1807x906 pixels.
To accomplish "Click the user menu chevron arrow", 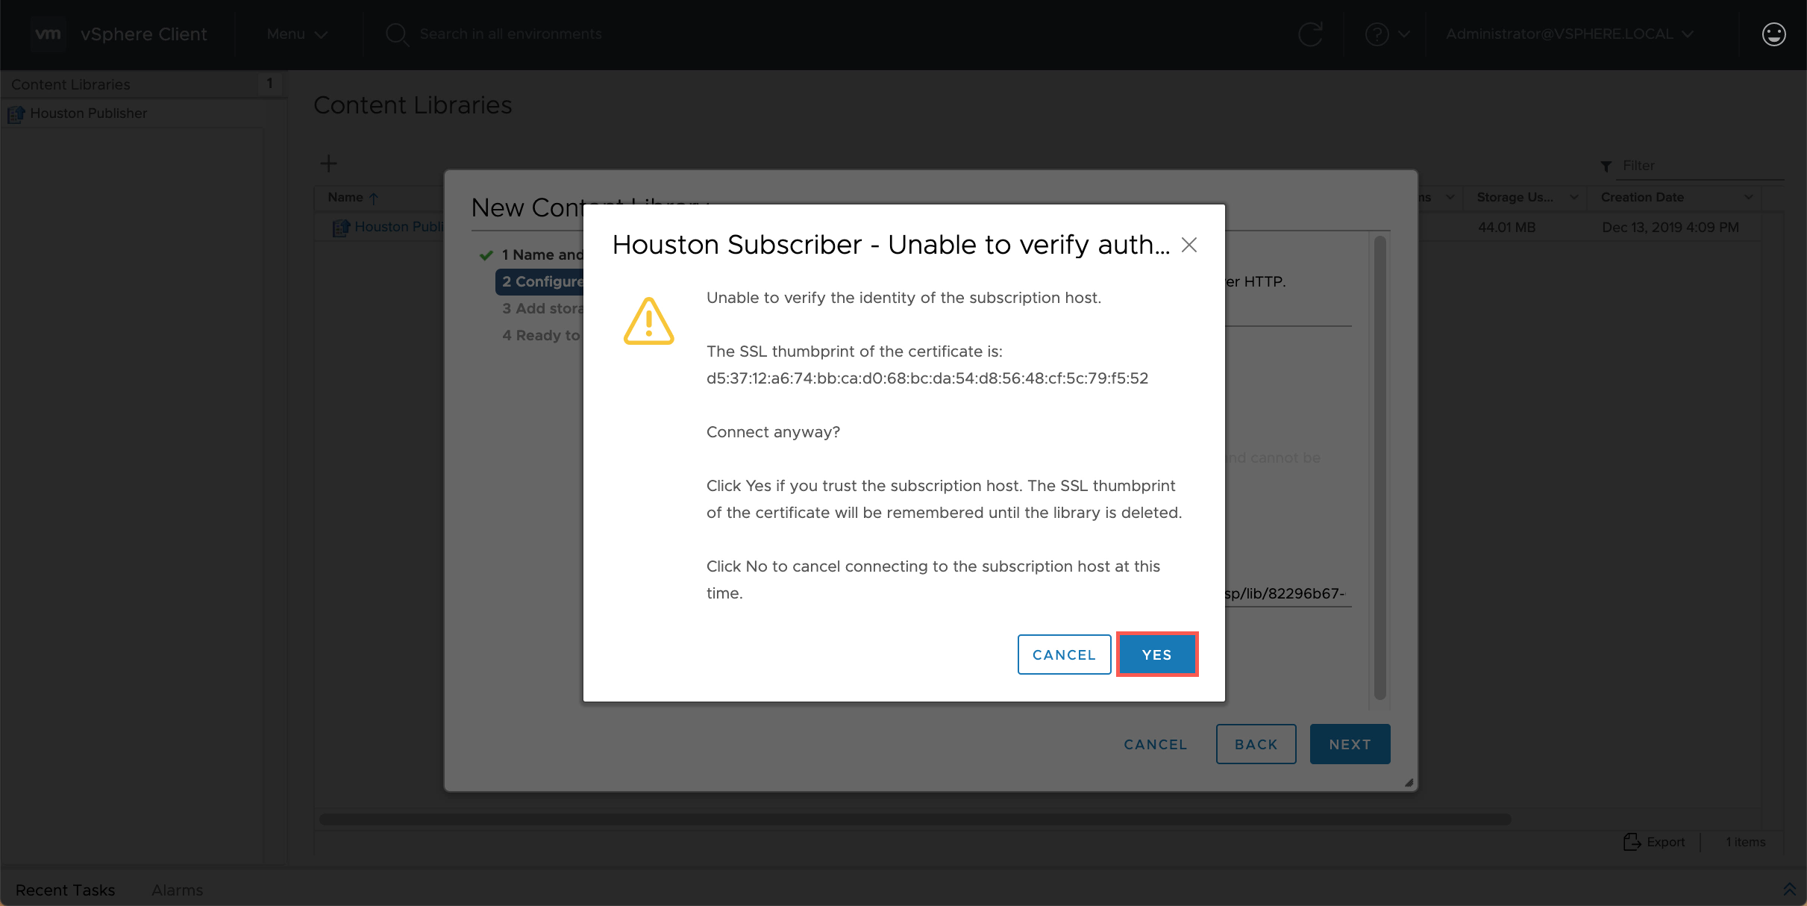I will point(1688,34).
